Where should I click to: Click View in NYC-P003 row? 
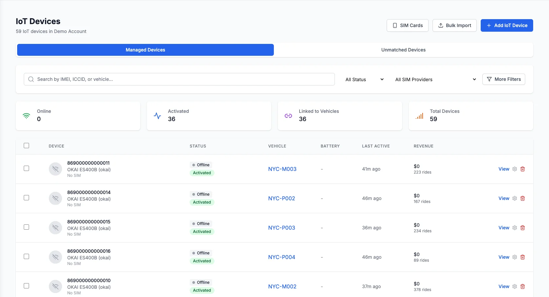pos(504,228)
